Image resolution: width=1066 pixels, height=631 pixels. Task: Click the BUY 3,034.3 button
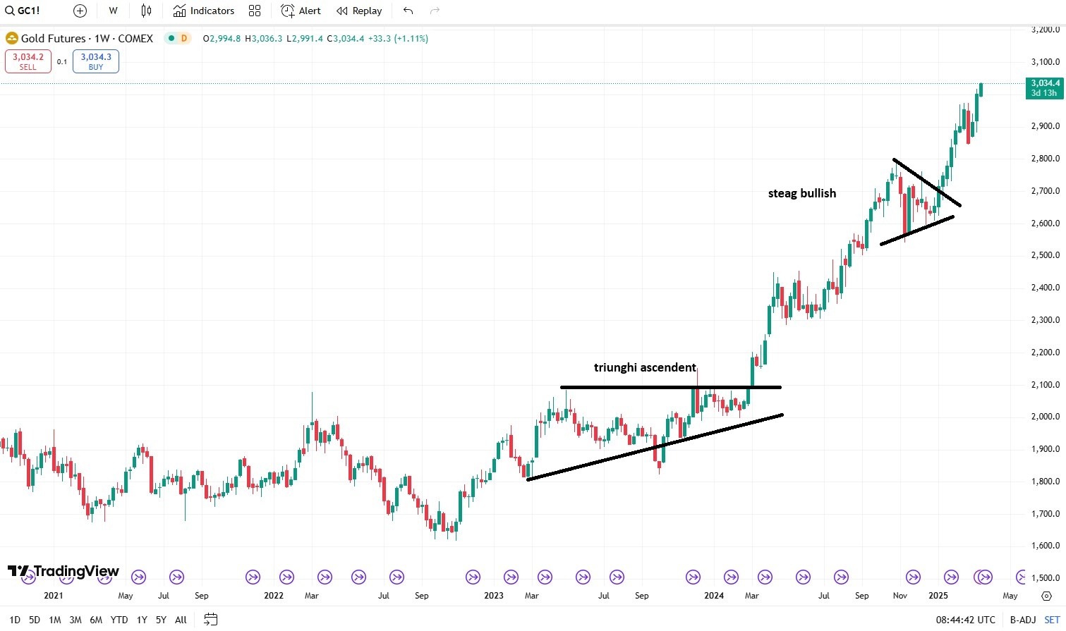pos(96,61)
